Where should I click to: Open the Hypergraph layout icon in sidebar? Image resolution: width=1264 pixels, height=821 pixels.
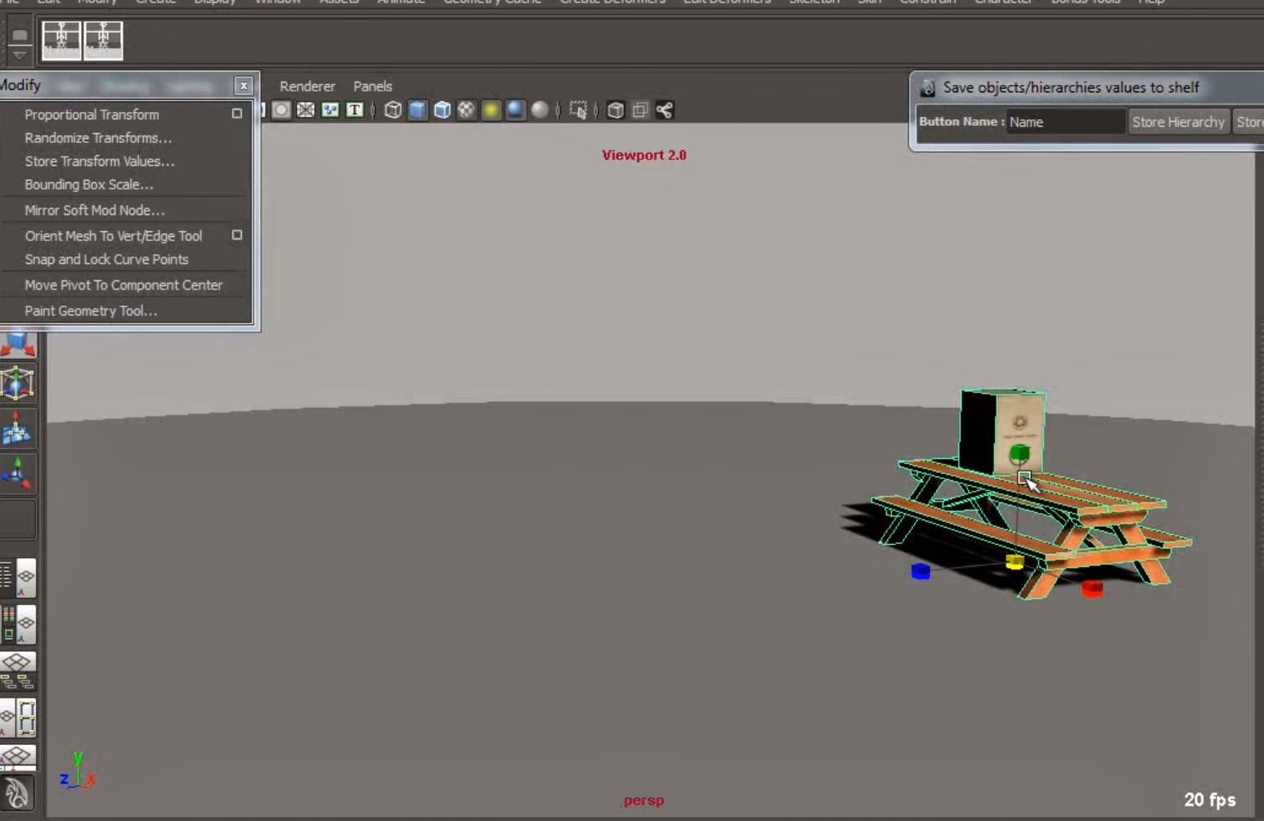(x=20, y=672)
